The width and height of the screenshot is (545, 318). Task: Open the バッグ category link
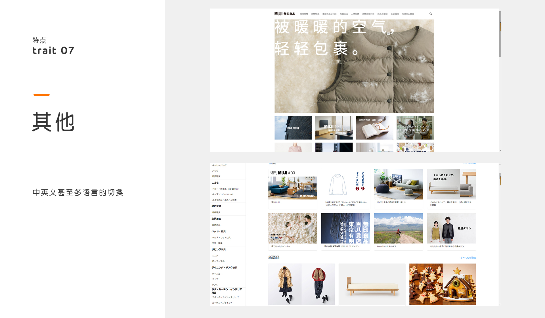[x=215, y=171]
